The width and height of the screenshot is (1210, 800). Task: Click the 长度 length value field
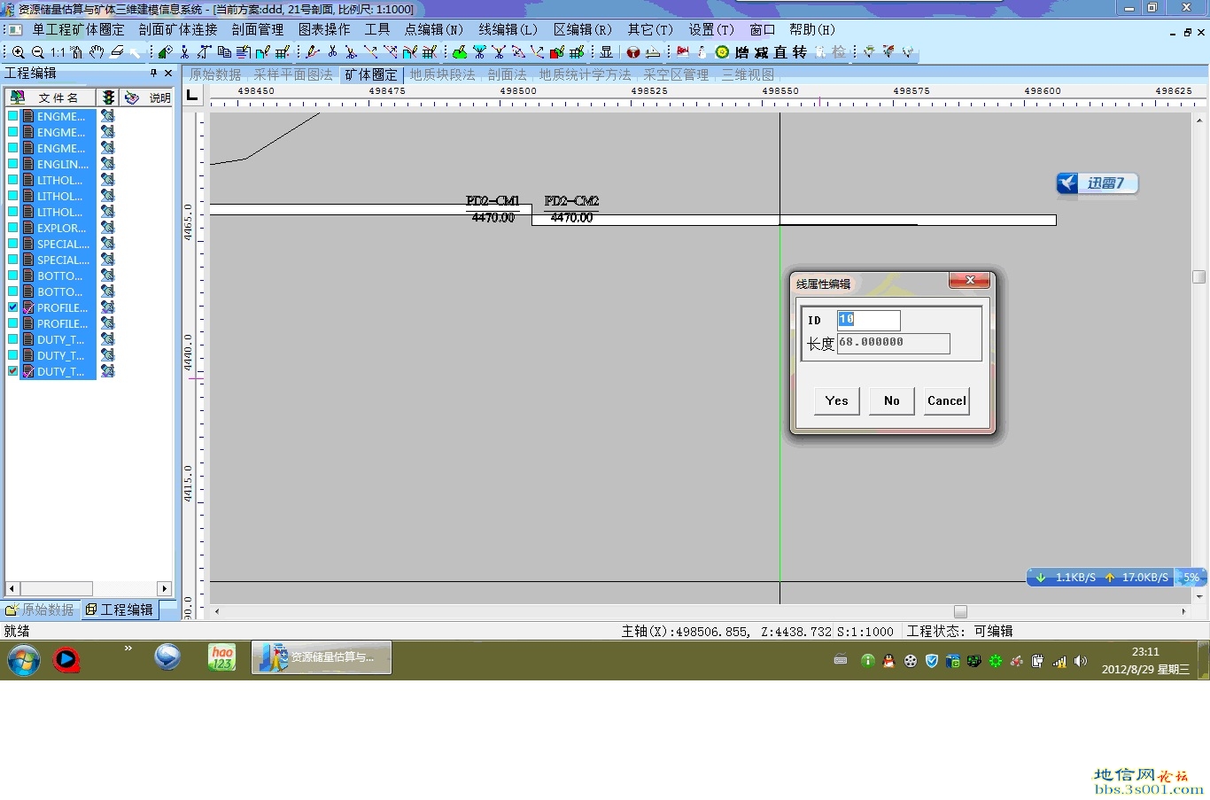[893, 343]
